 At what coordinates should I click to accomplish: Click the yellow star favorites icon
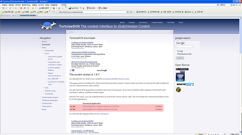pos(33,8)
